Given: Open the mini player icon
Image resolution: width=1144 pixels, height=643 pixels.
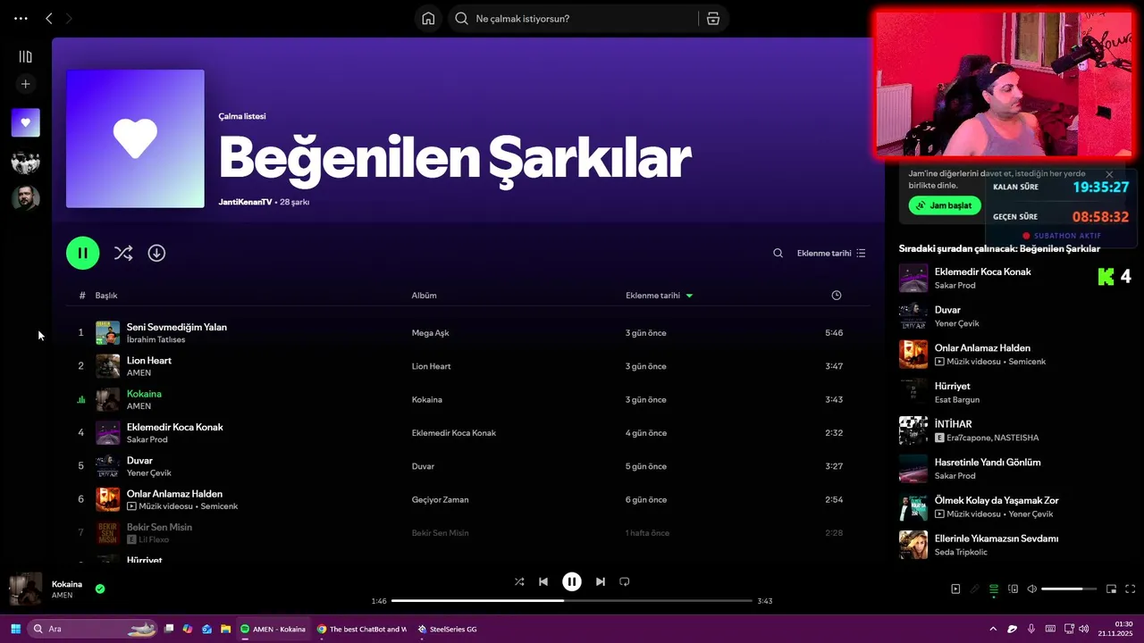Looking at the screenshot, I should pos(1111,589).
